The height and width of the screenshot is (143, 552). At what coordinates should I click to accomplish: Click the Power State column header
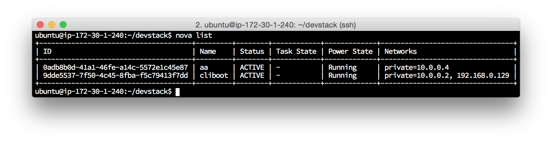pyautogui.click(x=350, y=51)
